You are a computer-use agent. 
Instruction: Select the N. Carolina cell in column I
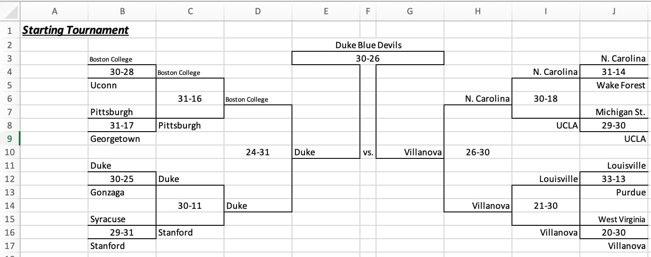pos(545,72)
